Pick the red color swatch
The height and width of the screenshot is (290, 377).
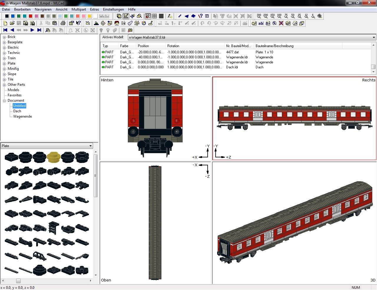pos(30,16)
